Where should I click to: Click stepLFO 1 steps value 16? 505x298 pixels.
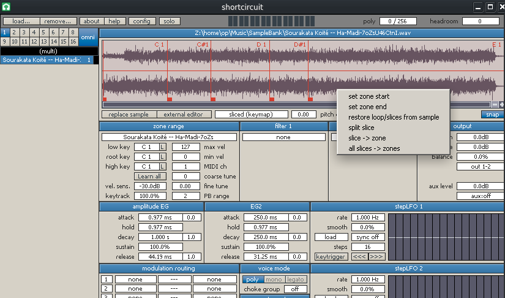click(368, 246)
